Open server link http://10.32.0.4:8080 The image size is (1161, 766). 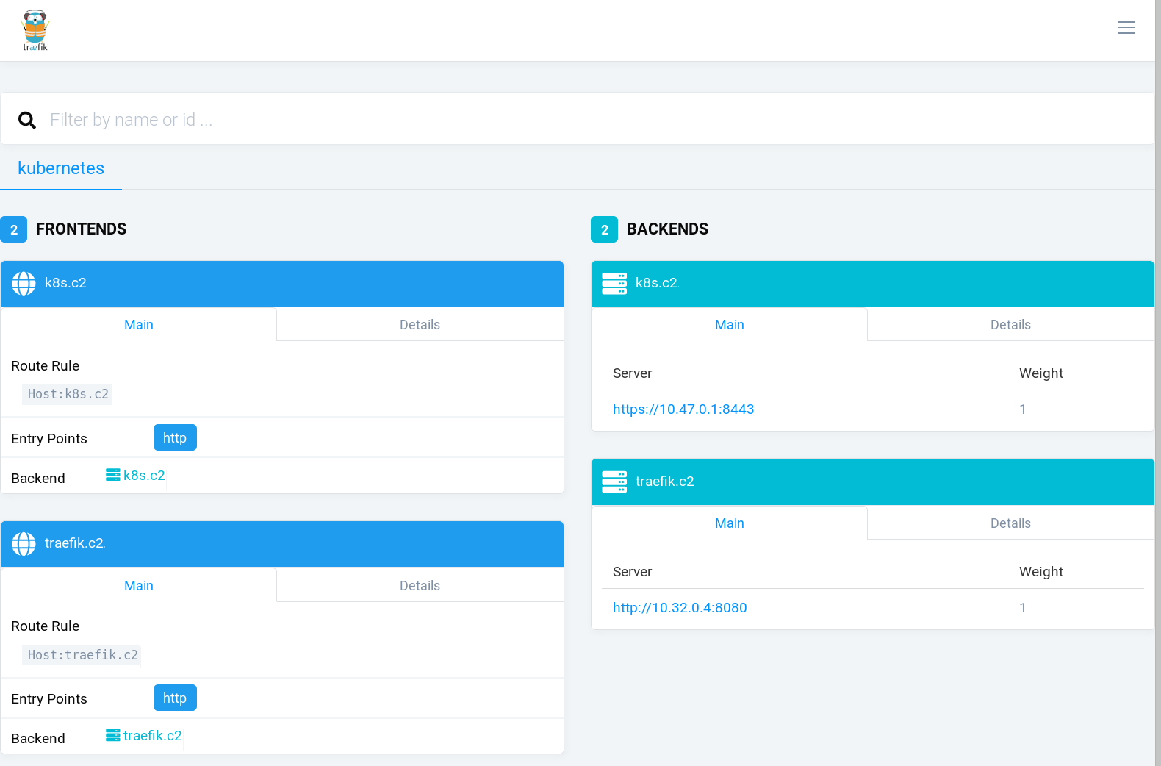coord(680,607)
